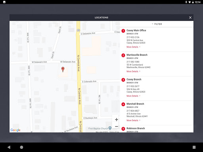Tap the Android home circle button
The image size is (203, 152).
coord(21,147)
